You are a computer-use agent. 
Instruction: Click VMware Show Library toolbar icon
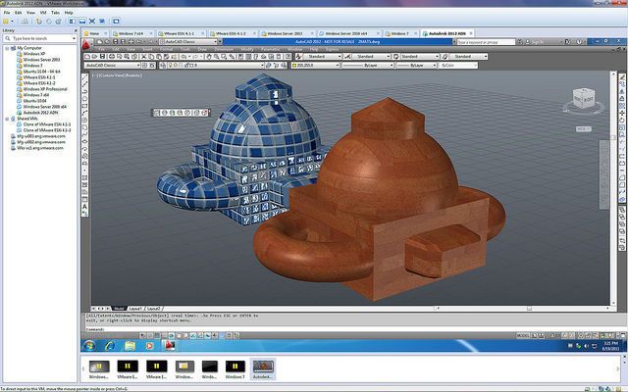72,22
